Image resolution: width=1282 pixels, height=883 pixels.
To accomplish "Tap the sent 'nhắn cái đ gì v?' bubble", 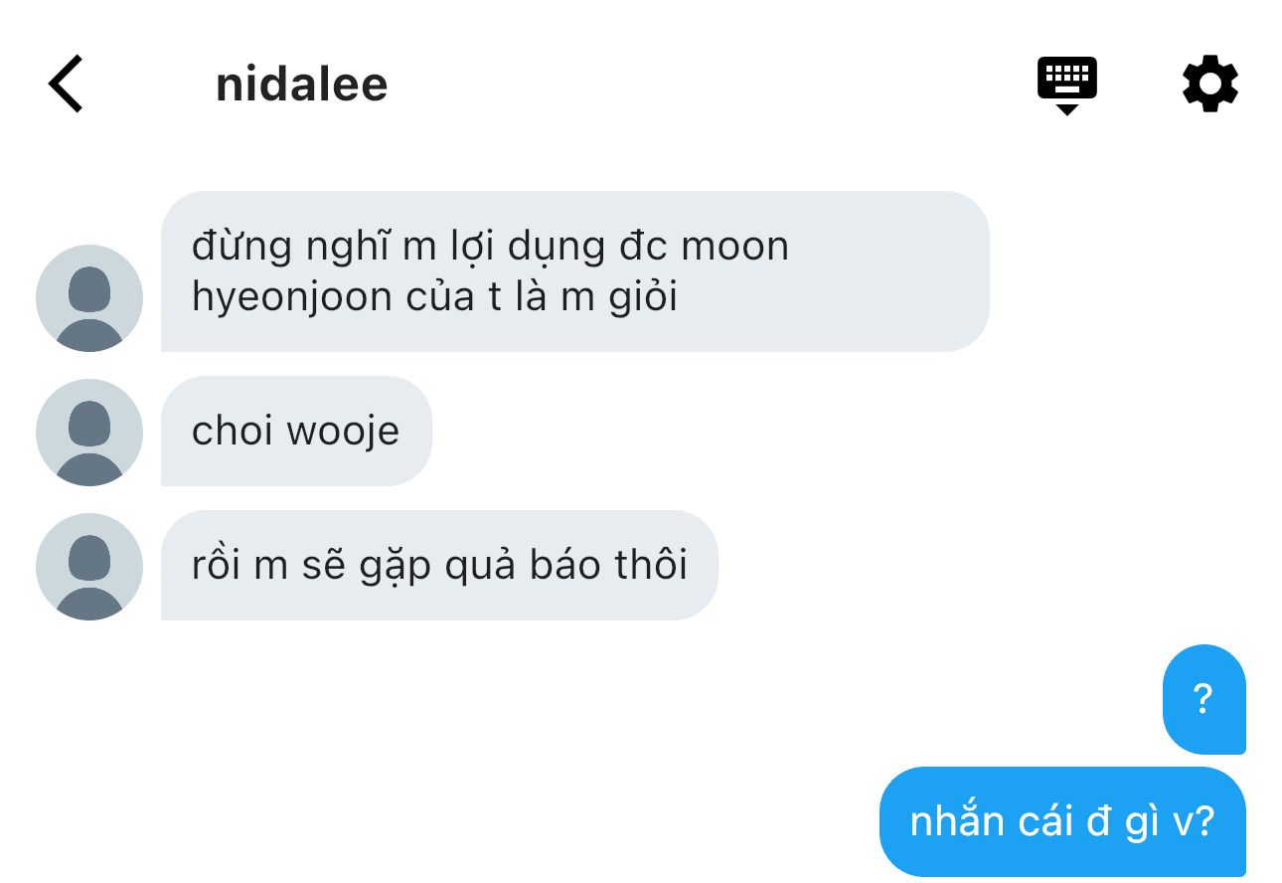I will coord(1062,822).
